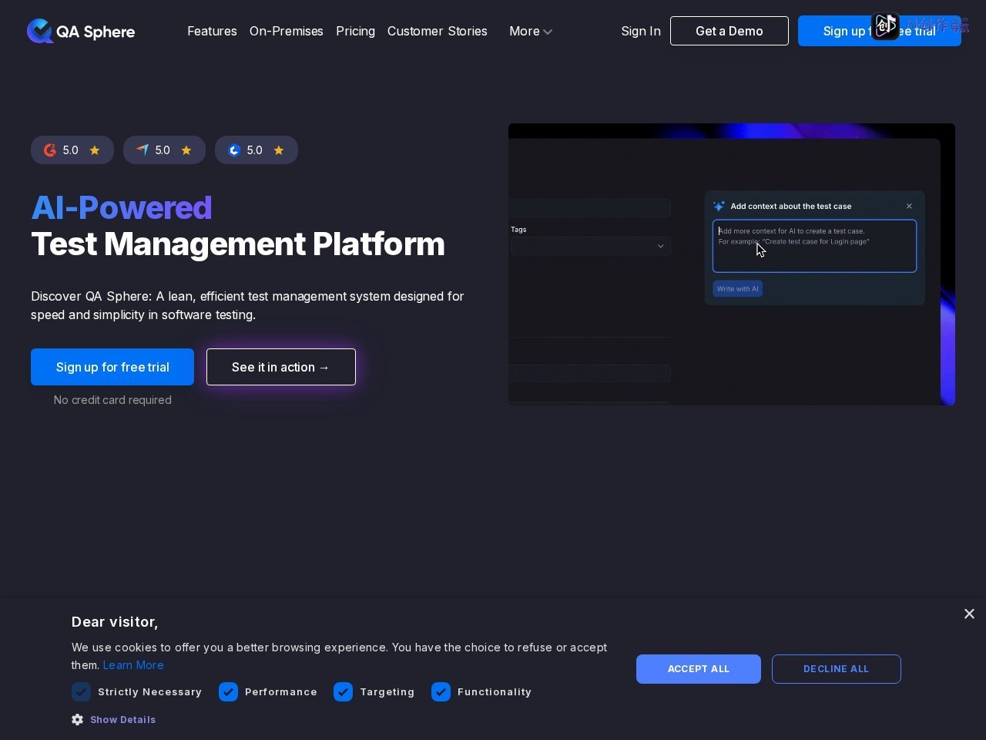Viewport: 986px width, 740px height.
Task: Click header Sign up for free trial button
Action: coord(880,31)
